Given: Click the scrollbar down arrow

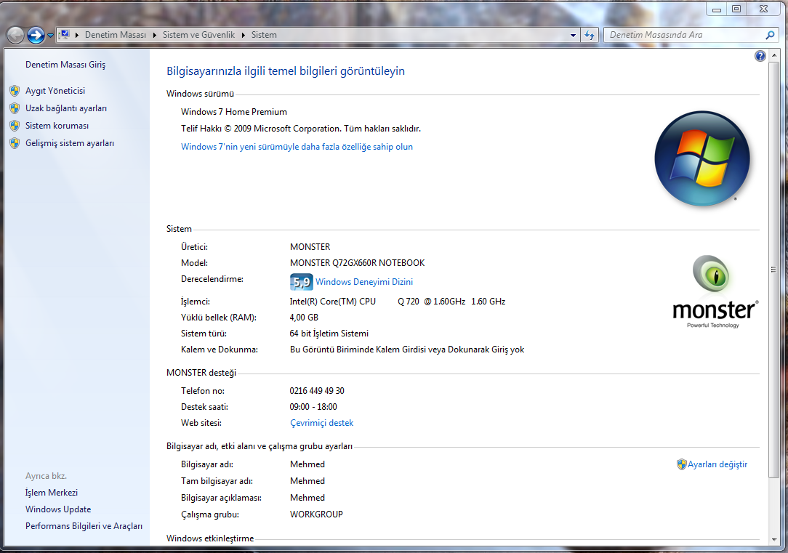Looking at the screenshot, I should [773, 540].
